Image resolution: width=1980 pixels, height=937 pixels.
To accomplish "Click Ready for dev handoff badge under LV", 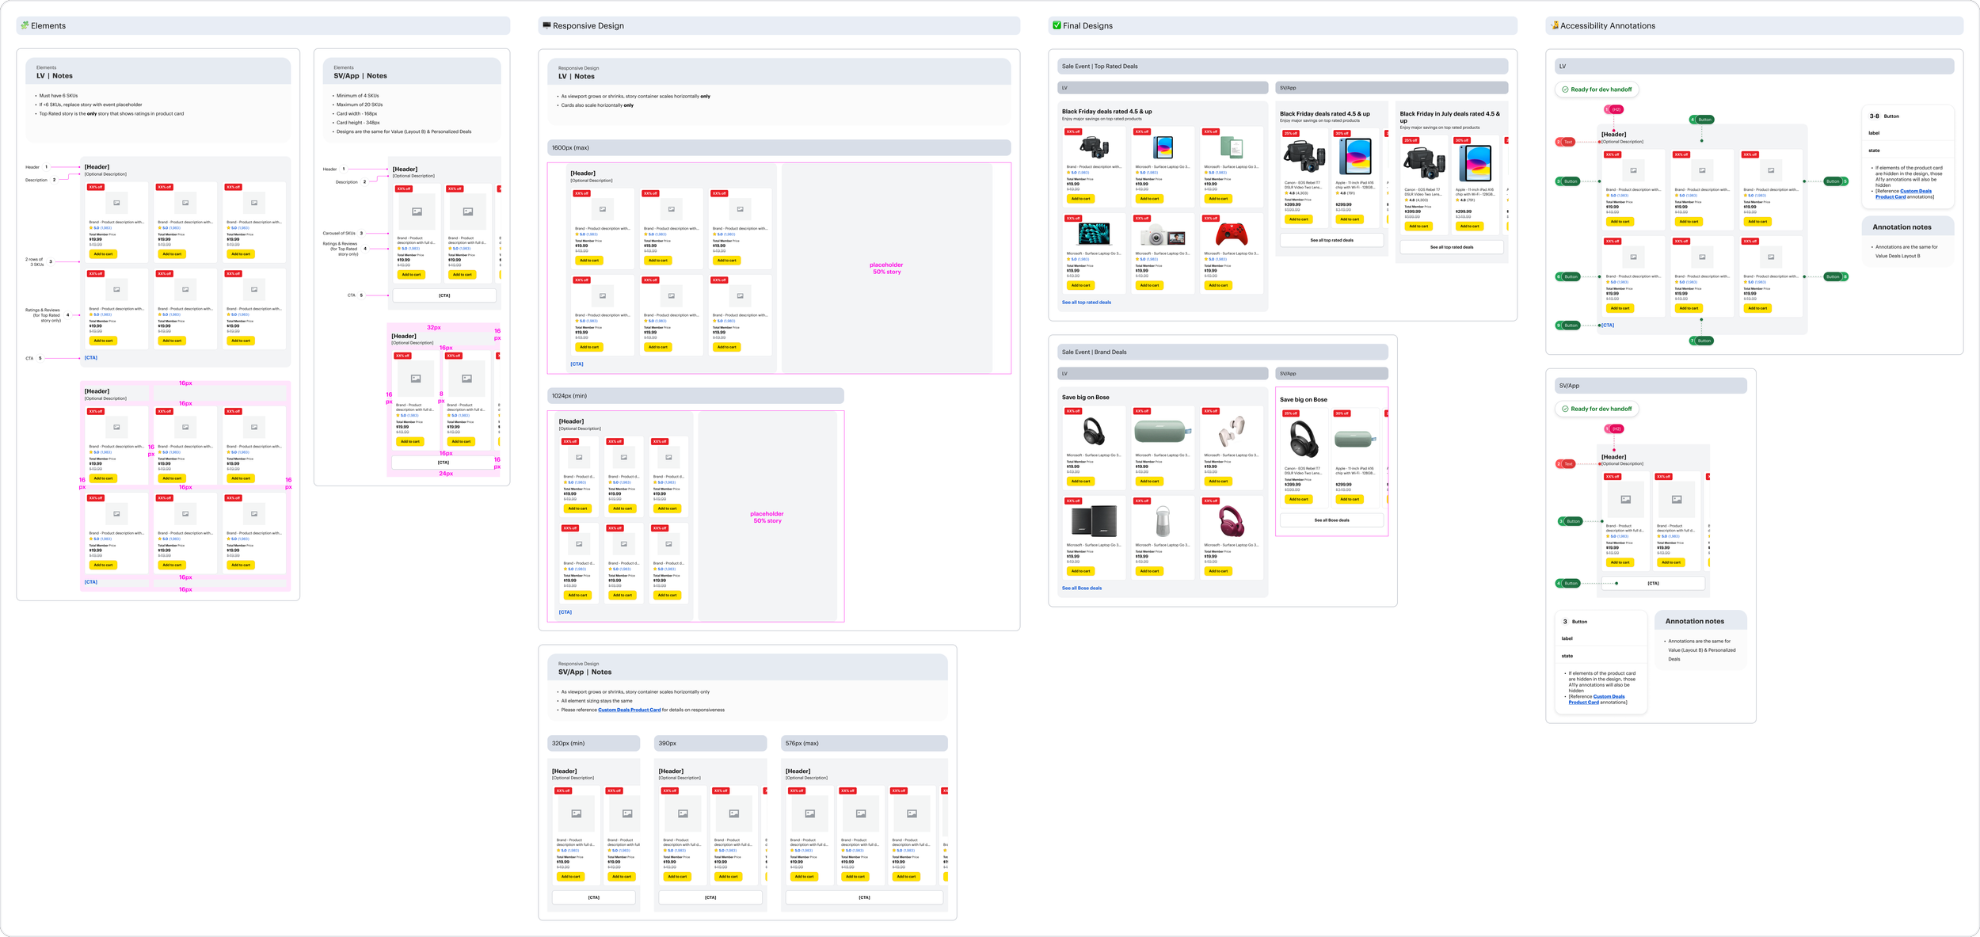I will (x=1597, y=90).
